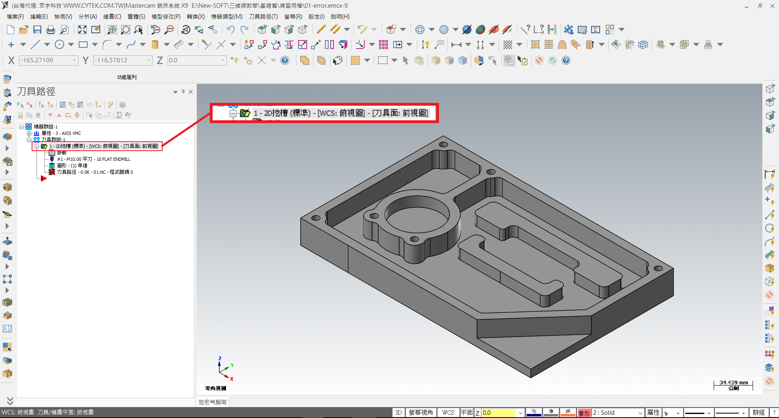Screen dimensions: 779x418
Task: Click the Backplot G1 icon
Action: click(89, 105)
